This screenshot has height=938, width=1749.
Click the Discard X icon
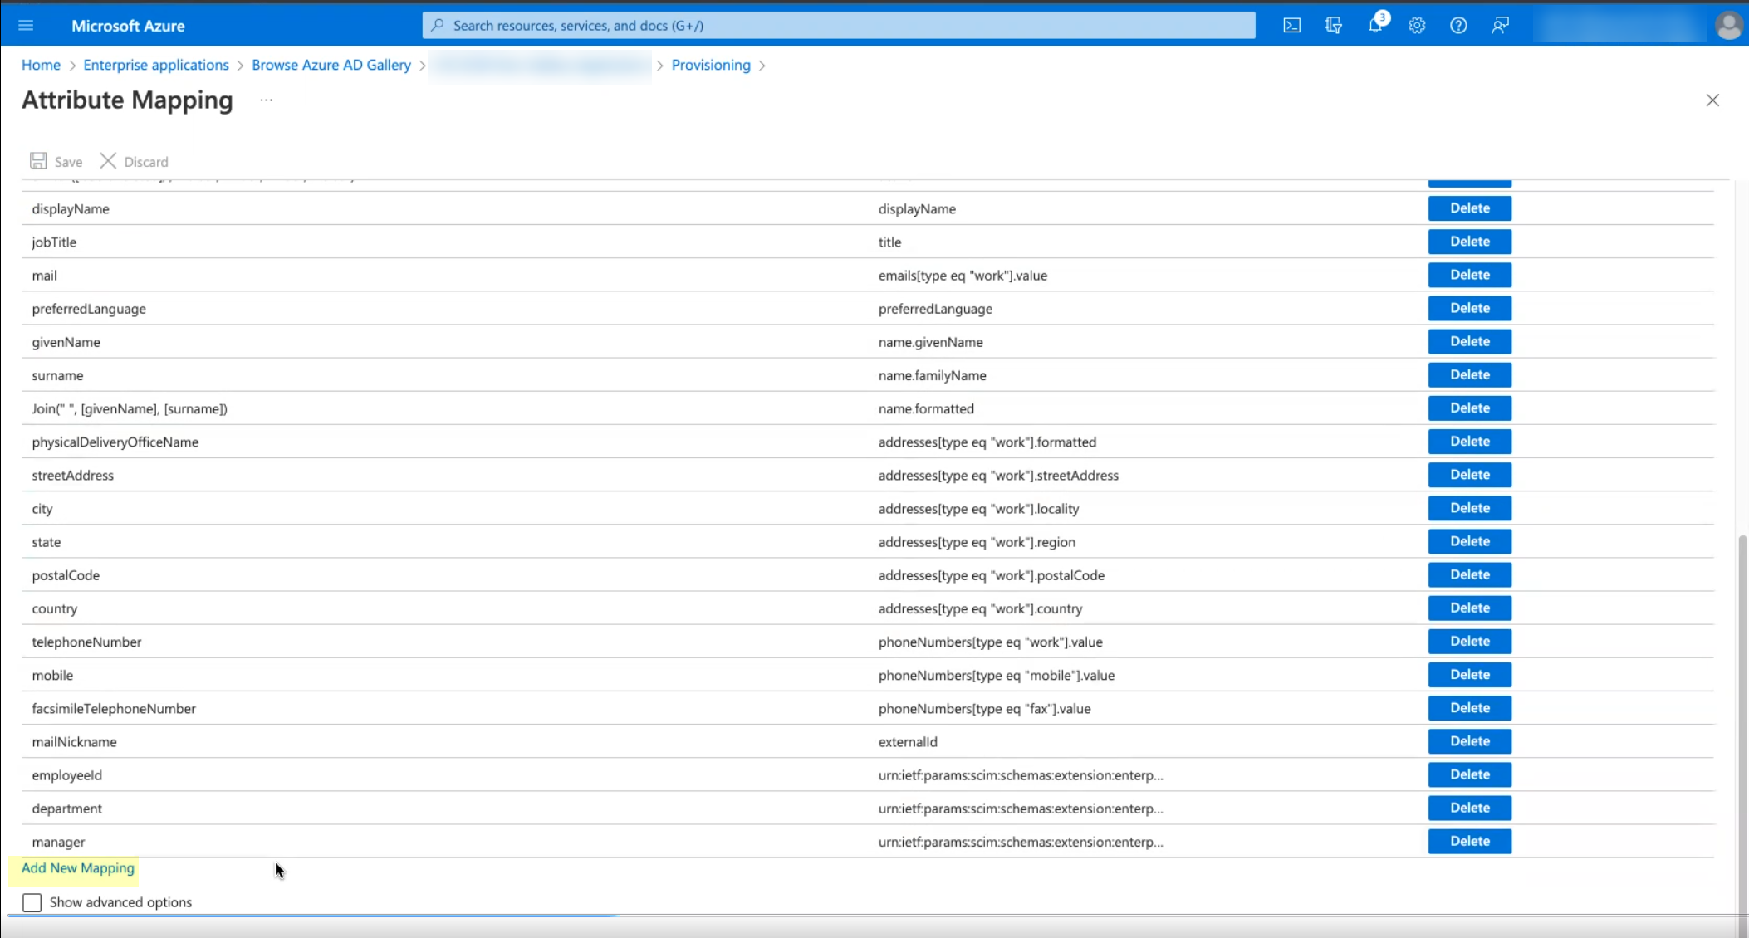pos(108,161)
